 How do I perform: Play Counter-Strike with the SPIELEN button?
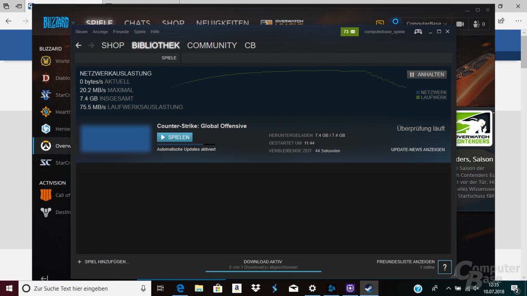pos(175,137)
